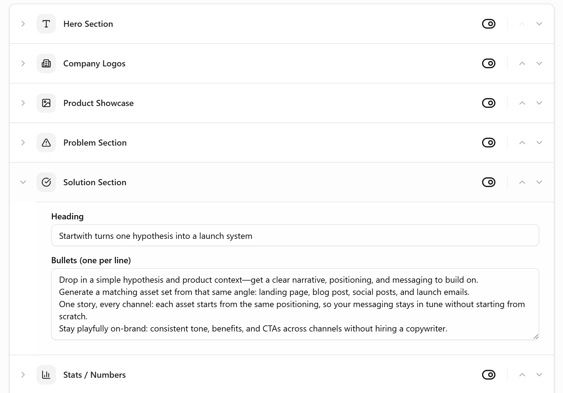Screen dimensions: 563x393
Task: Move Stats / Numbers section down
Action: coord(539,375)
